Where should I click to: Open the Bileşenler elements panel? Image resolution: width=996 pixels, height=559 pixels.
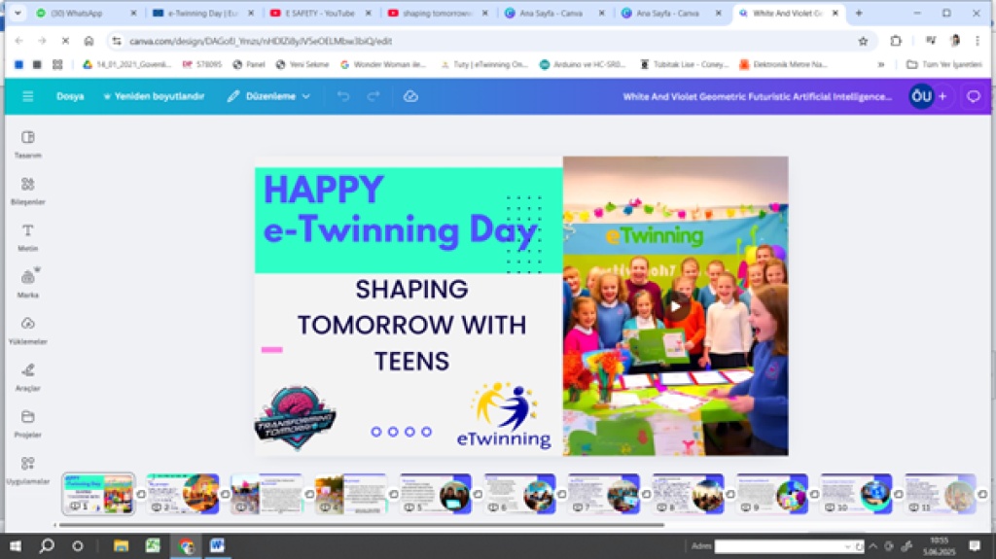(27, 189)
